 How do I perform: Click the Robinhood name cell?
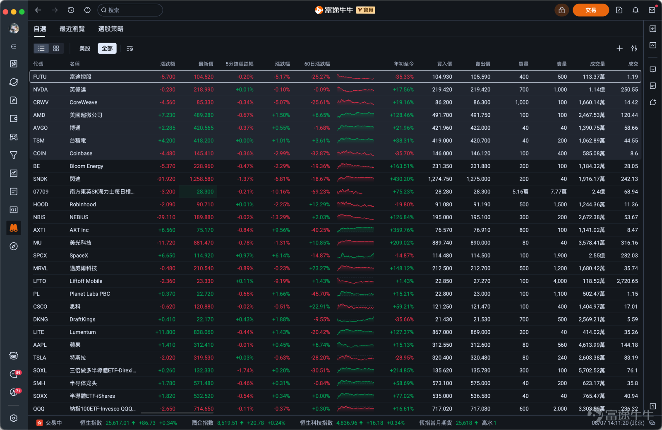(x=83, y=204)
